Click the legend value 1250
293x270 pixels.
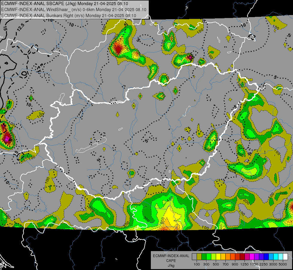[245, 264]
